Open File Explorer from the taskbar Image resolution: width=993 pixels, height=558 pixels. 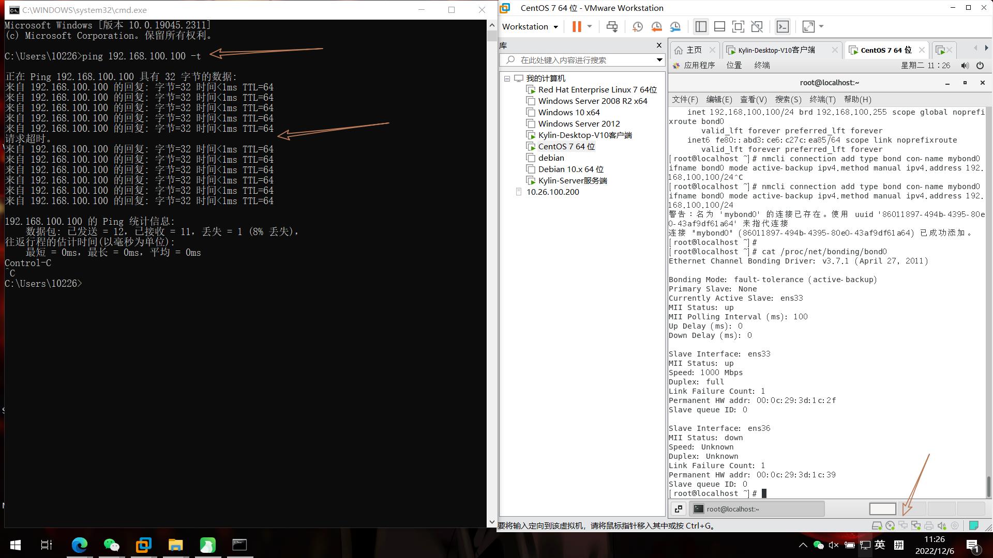175,545
